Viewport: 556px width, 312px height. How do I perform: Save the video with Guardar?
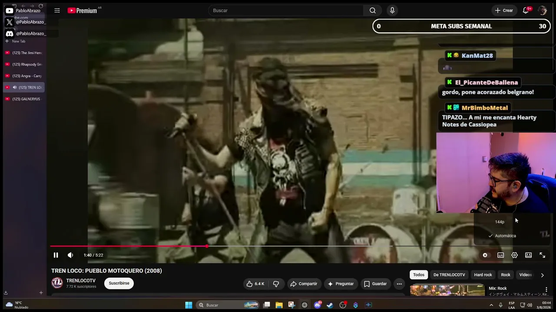pos(375,284)
